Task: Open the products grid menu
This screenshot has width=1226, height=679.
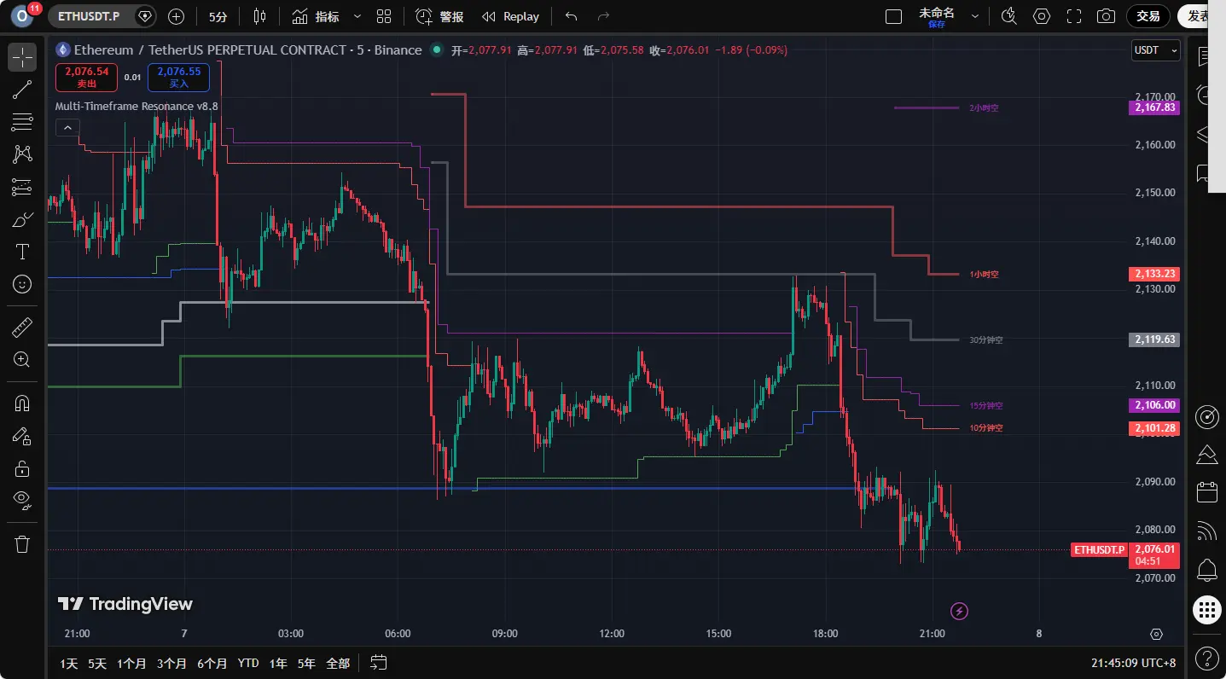Action: click(1207, 609)
